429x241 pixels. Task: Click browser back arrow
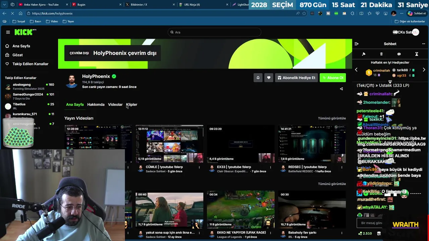tap(4, 13)
